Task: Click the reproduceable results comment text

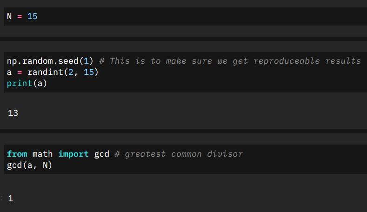Action: pyautogui.click(x=307, y=61)
